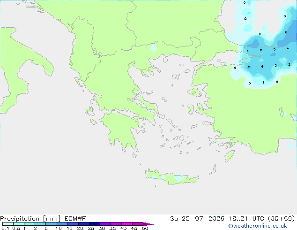Select the 35–40 mm legend swatch
The width and height of the screenshot is (297, 230).
click(x=116, y=224)
